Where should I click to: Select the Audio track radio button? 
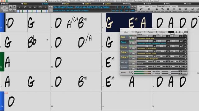coord(185,4)
